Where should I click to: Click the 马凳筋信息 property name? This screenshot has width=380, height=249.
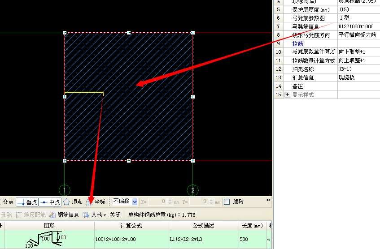[306, 26]
